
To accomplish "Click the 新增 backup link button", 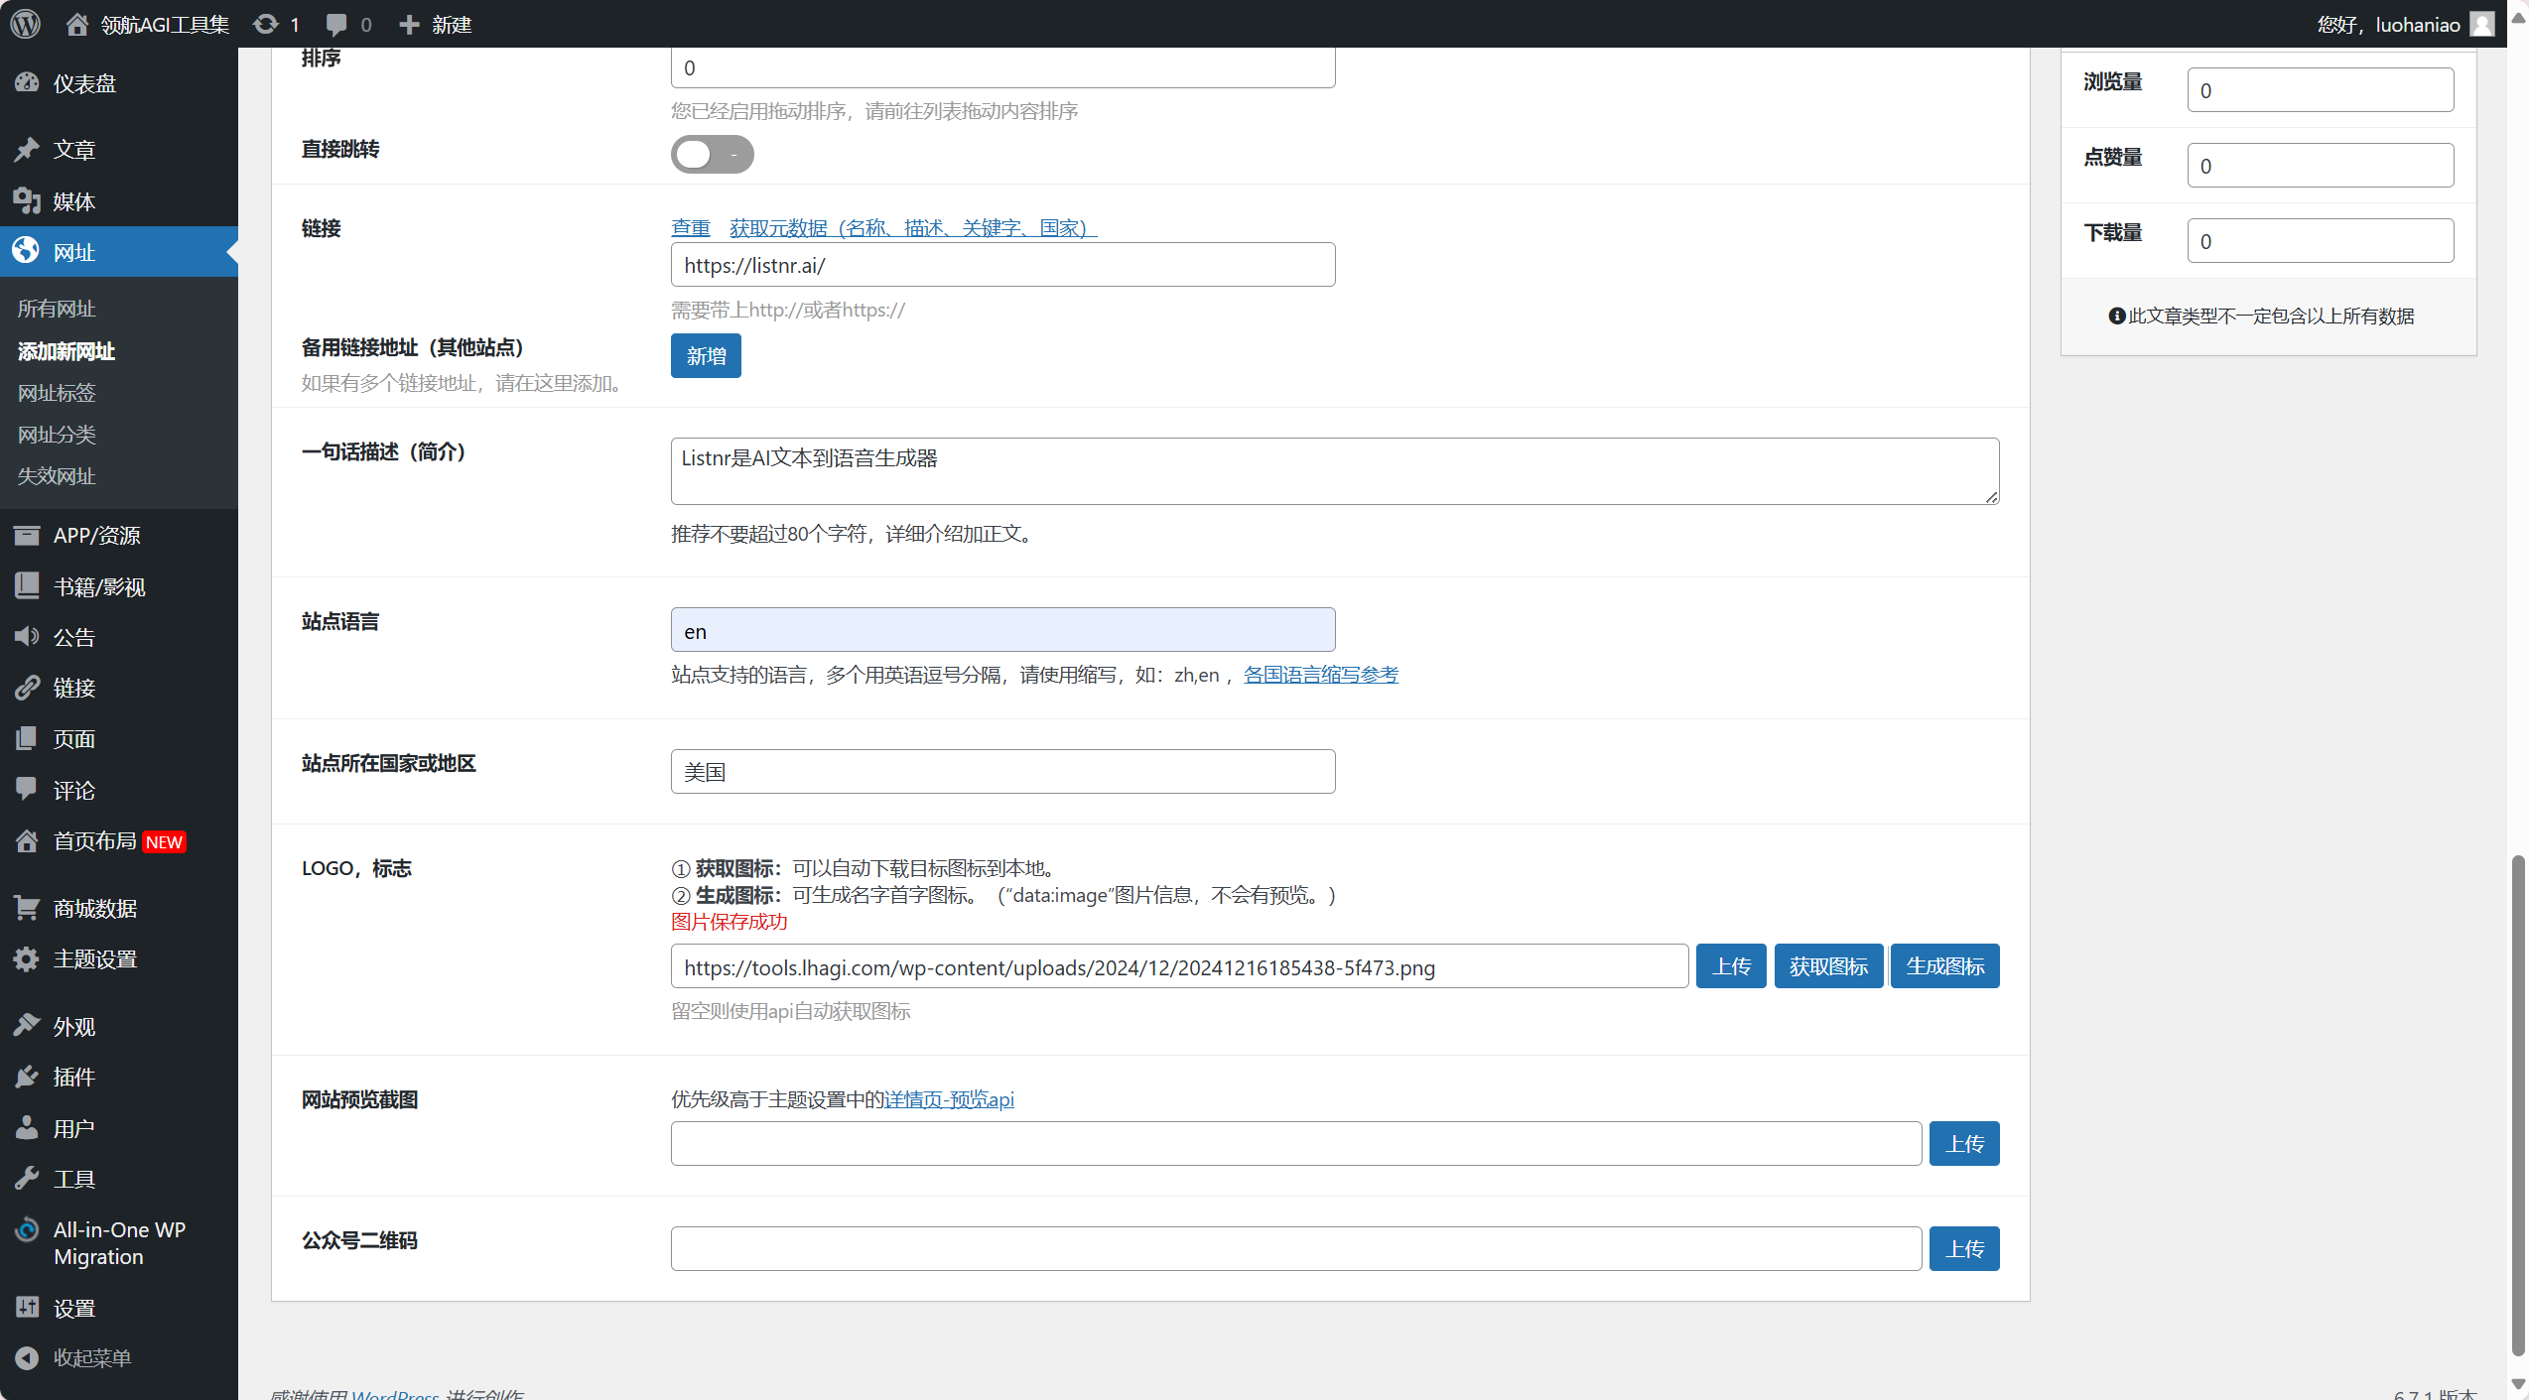I will click(706, 356).
